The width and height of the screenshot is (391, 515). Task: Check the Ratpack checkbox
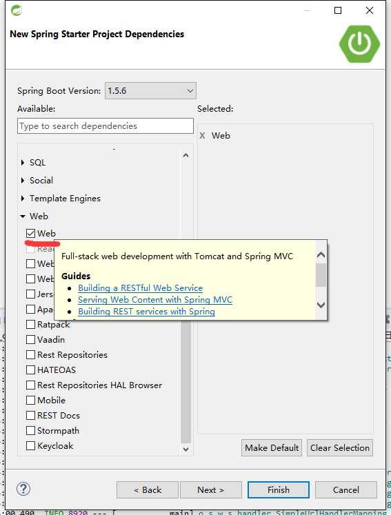30,325
